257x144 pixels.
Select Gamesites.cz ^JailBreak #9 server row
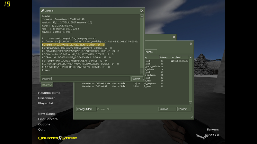pos(132,86)
